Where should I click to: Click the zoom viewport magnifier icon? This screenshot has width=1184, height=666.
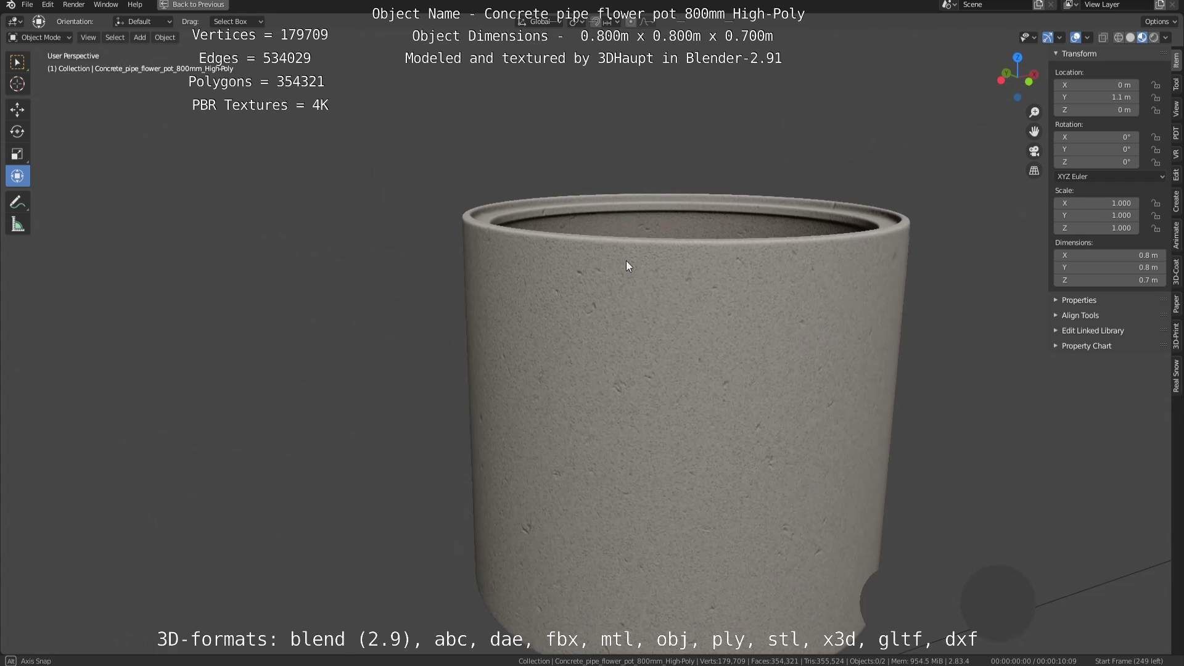click(x=1034, y=112)
